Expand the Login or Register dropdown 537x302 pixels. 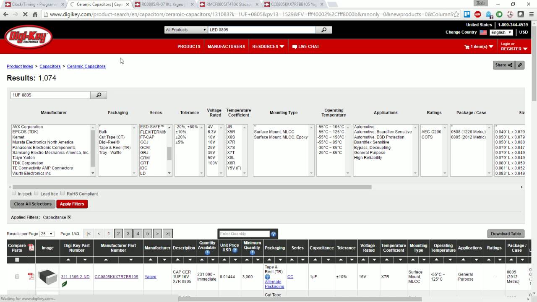[514, 47]
